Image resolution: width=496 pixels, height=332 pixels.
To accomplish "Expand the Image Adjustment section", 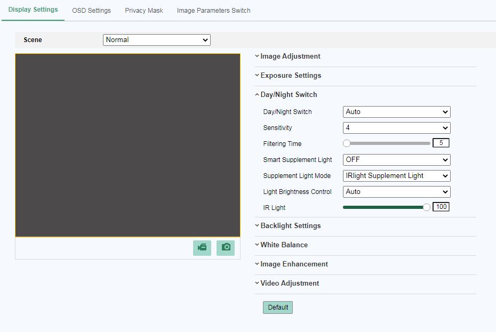I will (290, 56).
